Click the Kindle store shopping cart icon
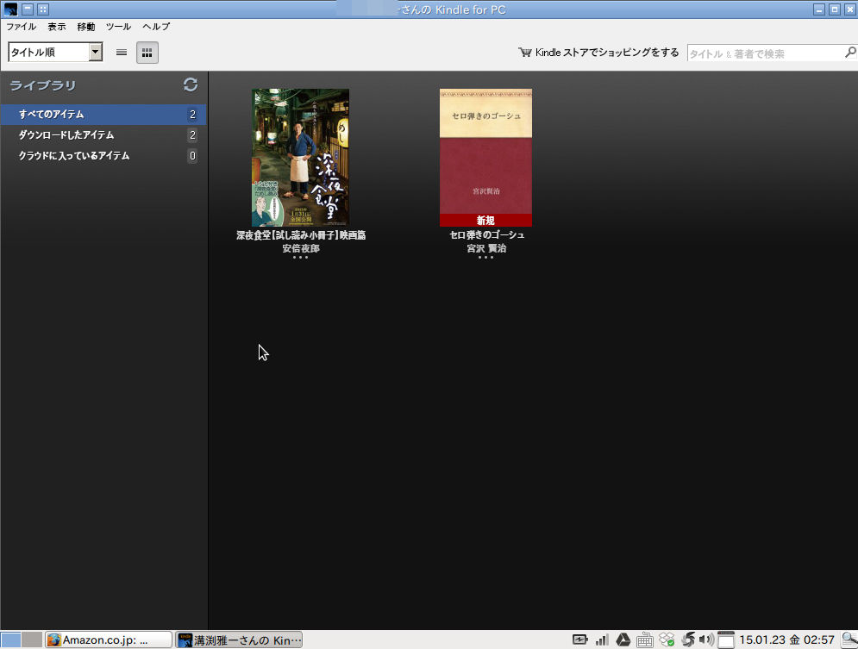This screenshot has height=649, width=858. [x=525, y=53]
